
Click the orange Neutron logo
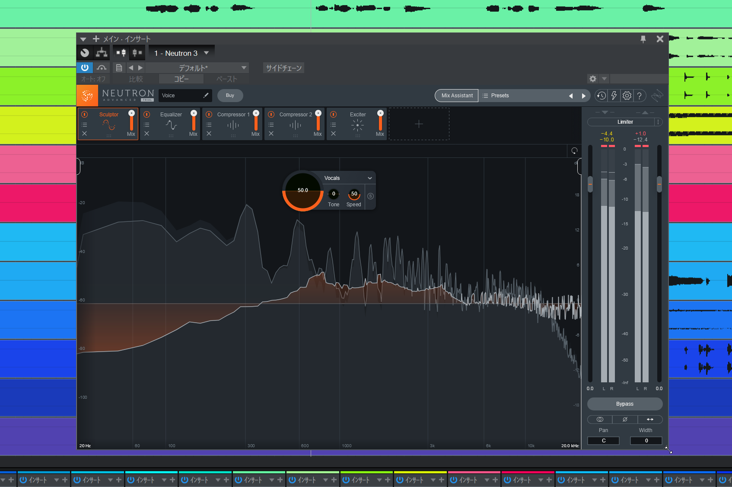coord(87,96)
